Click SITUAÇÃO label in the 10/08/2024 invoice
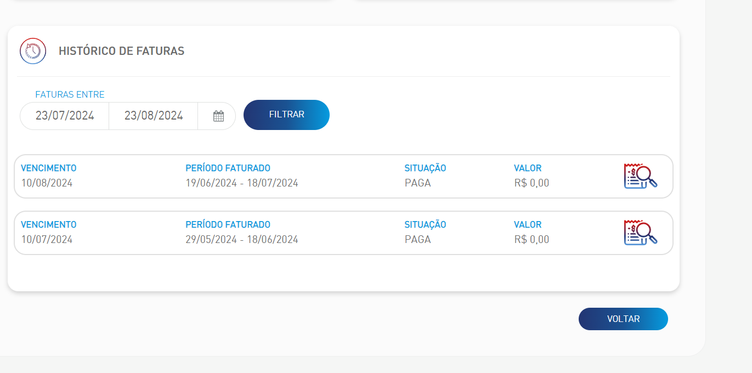Image resolution: width=752 pixels, height=373 pixels. 425,168
